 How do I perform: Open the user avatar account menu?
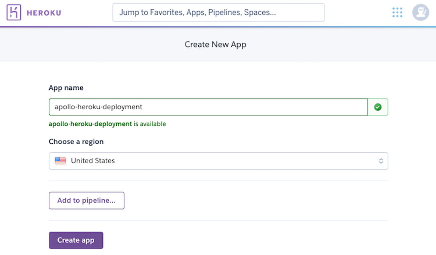420,13
